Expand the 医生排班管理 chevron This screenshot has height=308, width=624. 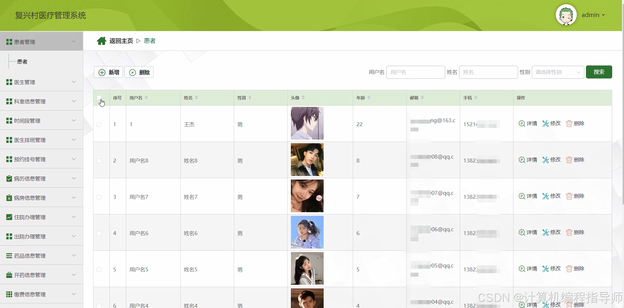pos(74,140)
